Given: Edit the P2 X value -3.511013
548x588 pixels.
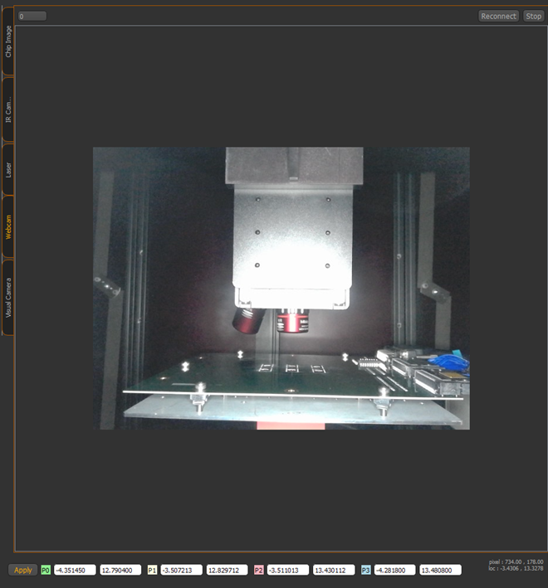Looking at the screenshot, I should coord(288,570).
